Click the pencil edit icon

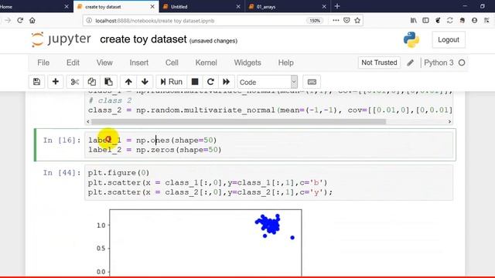click(x=410, y=63)
